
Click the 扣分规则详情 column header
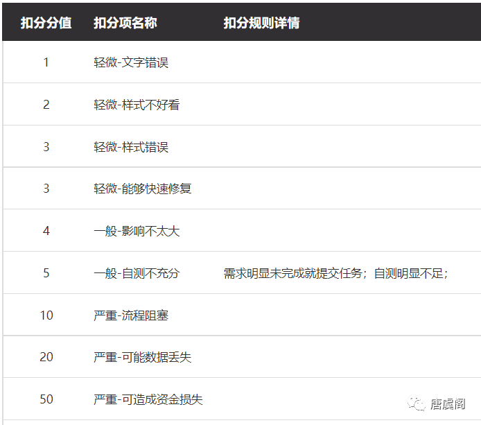pyautogui.click(x=261, y=23)
